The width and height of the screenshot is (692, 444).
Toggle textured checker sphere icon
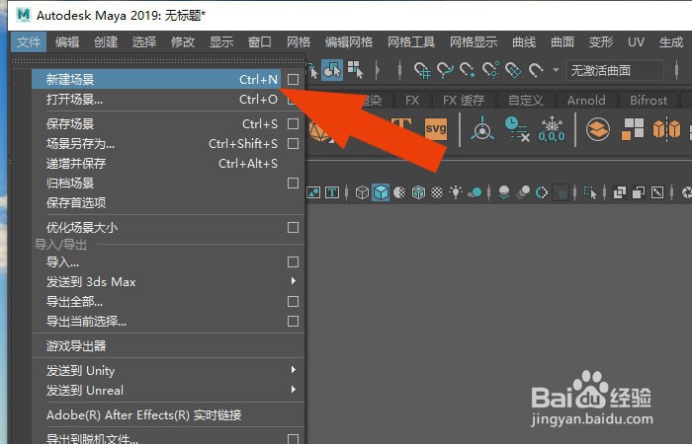[437, 192]
